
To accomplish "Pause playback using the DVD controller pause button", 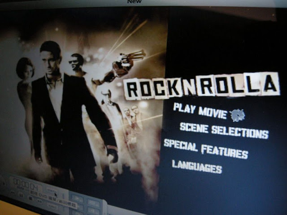I will coord(21,195).
